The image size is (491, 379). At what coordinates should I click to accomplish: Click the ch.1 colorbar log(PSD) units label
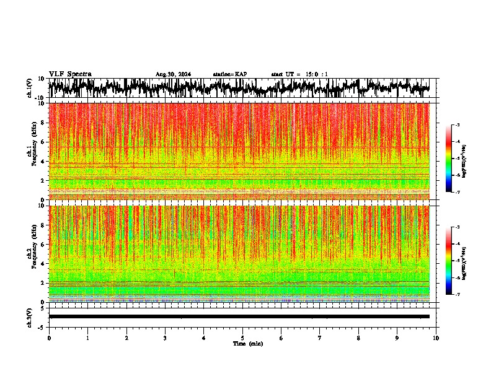tap(464, 162)
